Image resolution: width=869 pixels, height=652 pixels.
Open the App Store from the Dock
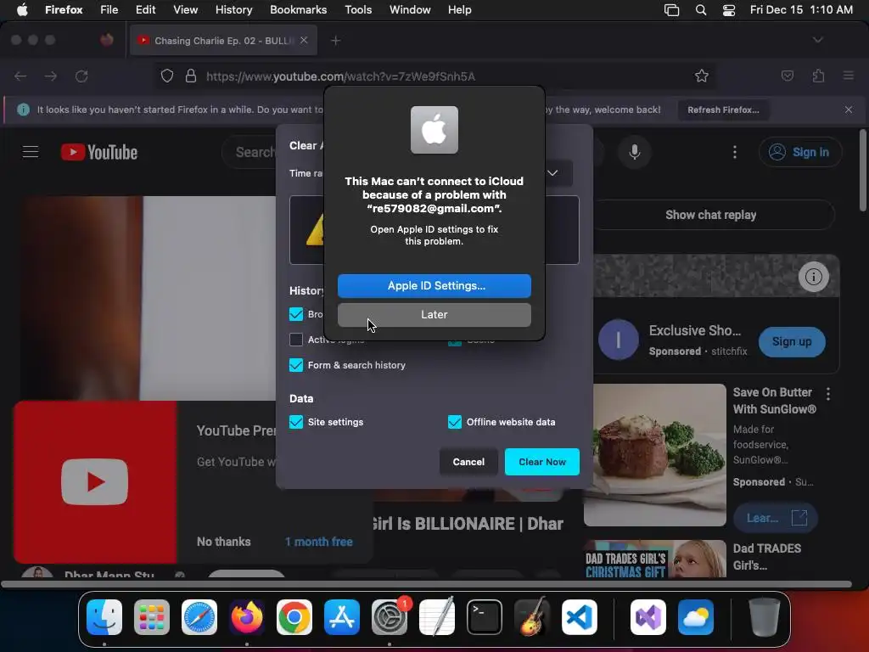pos(342,617)
